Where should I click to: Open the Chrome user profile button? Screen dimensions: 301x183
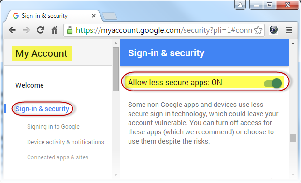click(240, 5)
